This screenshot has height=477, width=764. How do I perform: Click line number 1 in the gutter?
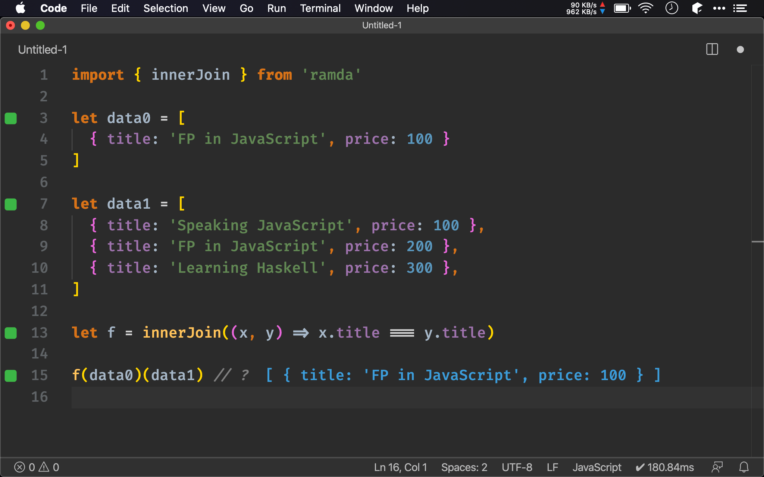click(x=44, y=75)
